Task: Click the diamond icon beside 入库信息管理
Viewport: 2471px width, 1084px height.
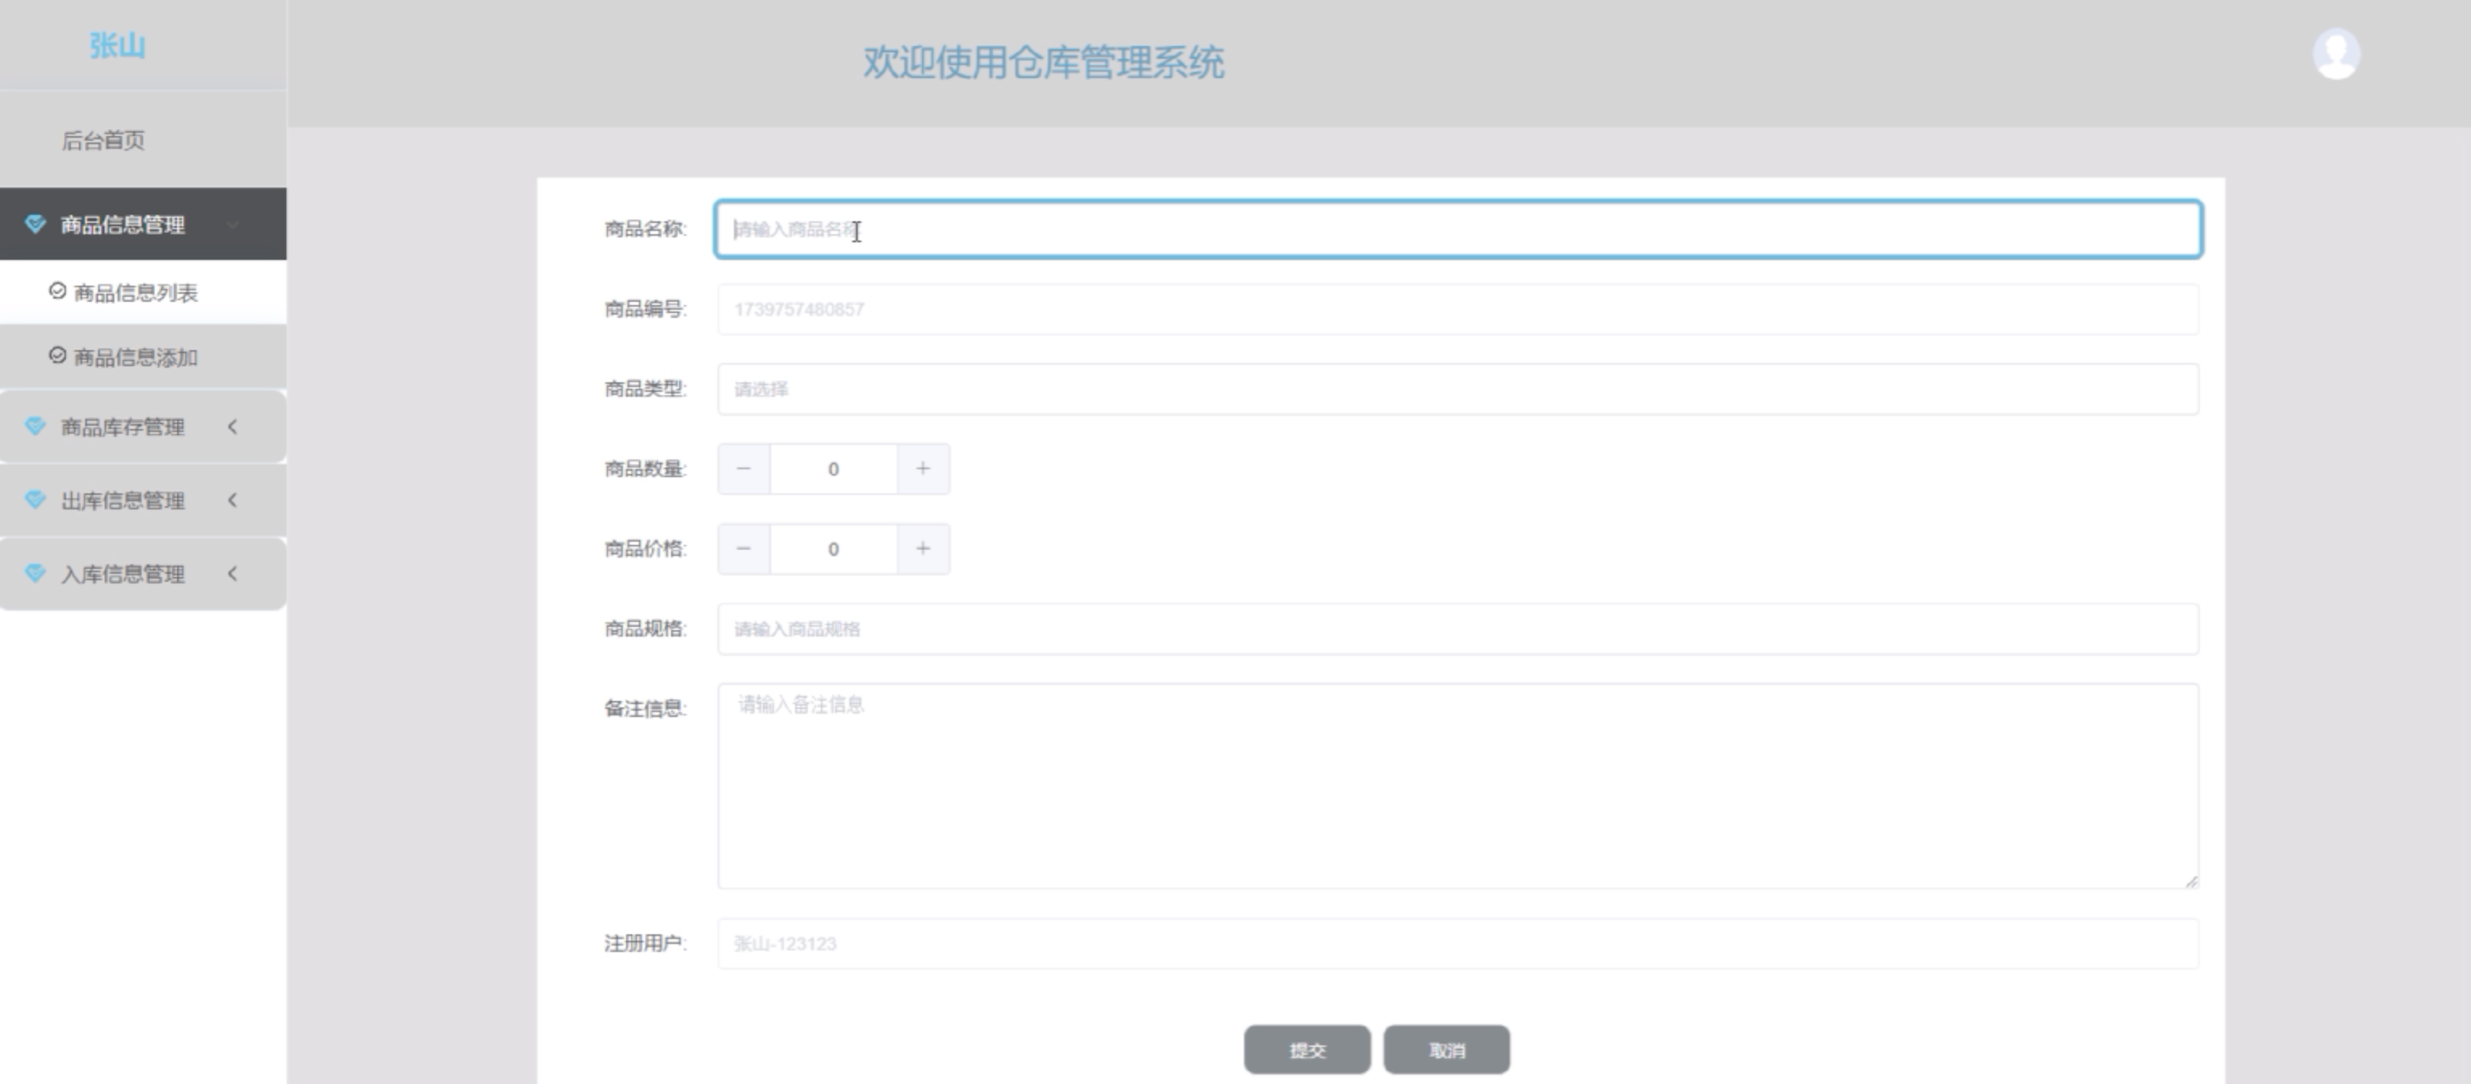Action: 35,573
